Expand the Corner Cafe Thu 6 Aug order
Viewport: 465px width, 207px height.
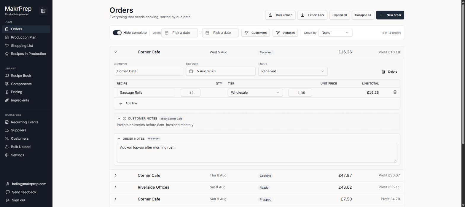(x=116, y=176)
